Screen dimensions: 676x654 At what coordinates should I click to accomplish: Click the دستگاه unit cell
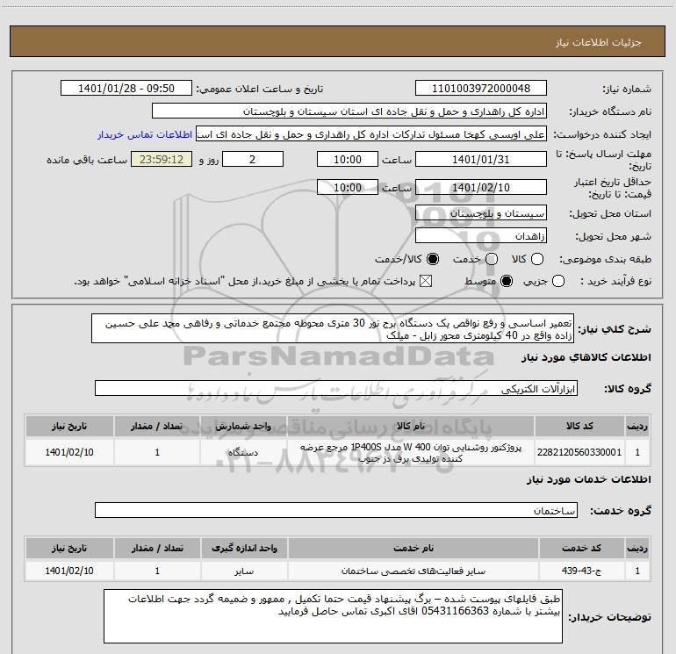coord(243,452)
